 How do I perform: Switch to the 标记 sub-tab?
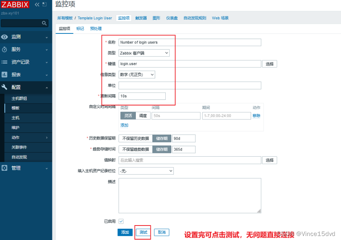80,29
